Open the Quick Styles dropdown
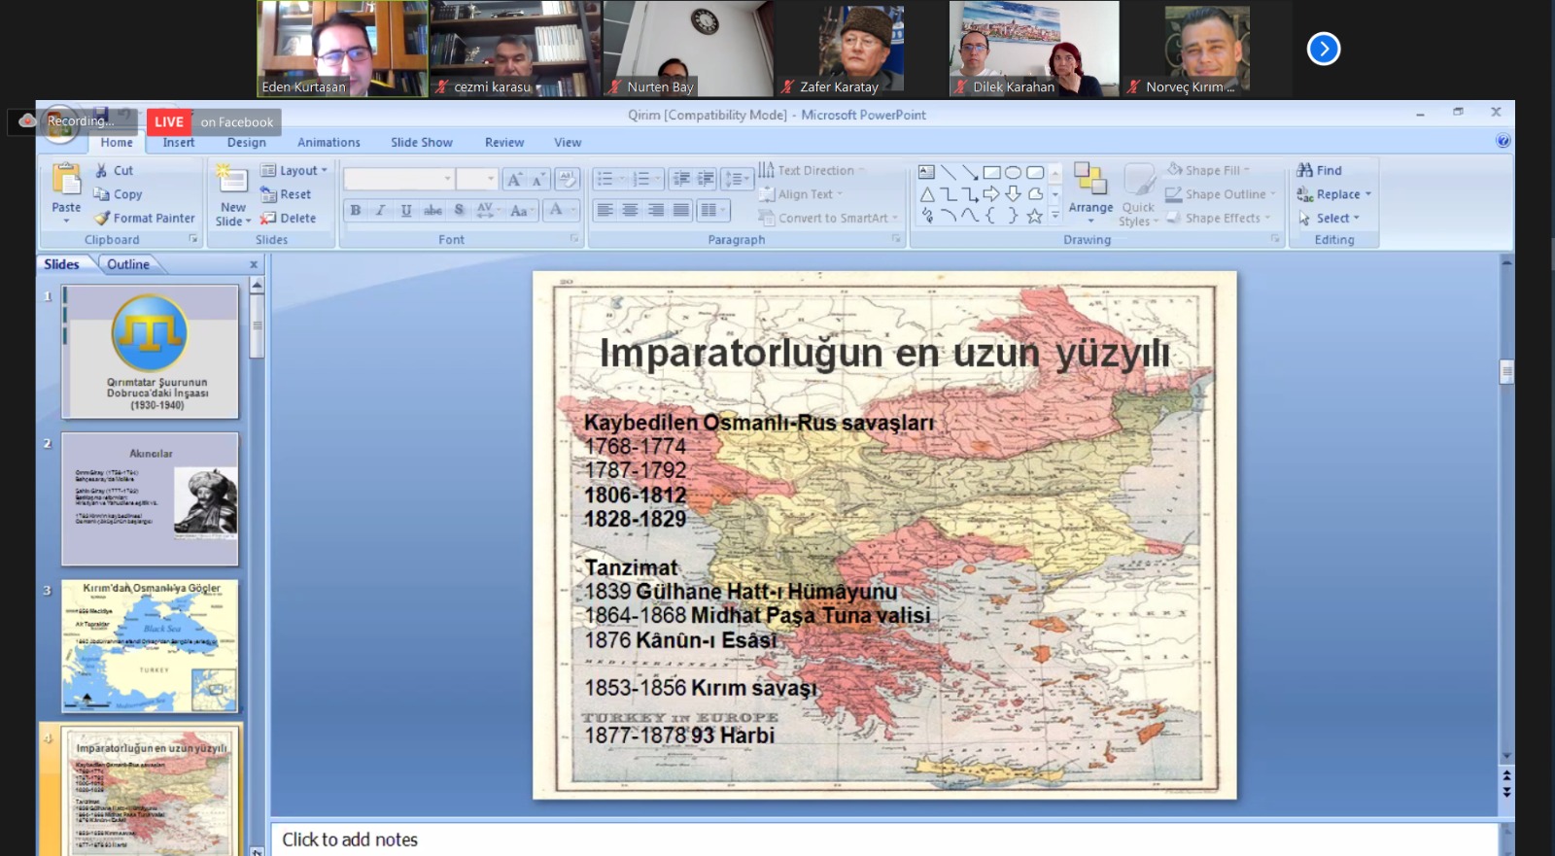Screen dimensions: 1555x856 (x=1138, y=194)
